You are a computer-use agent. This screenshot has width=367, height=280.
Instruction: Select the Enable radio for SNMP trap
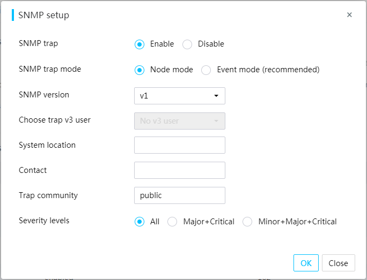[x=140, y=44]
